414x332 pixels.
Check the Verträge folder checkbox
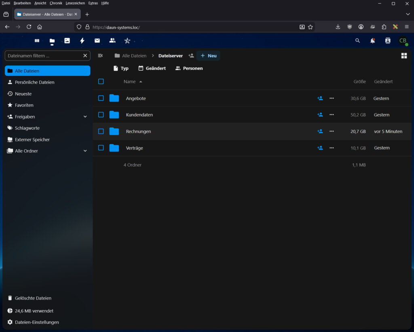point(101,148)
